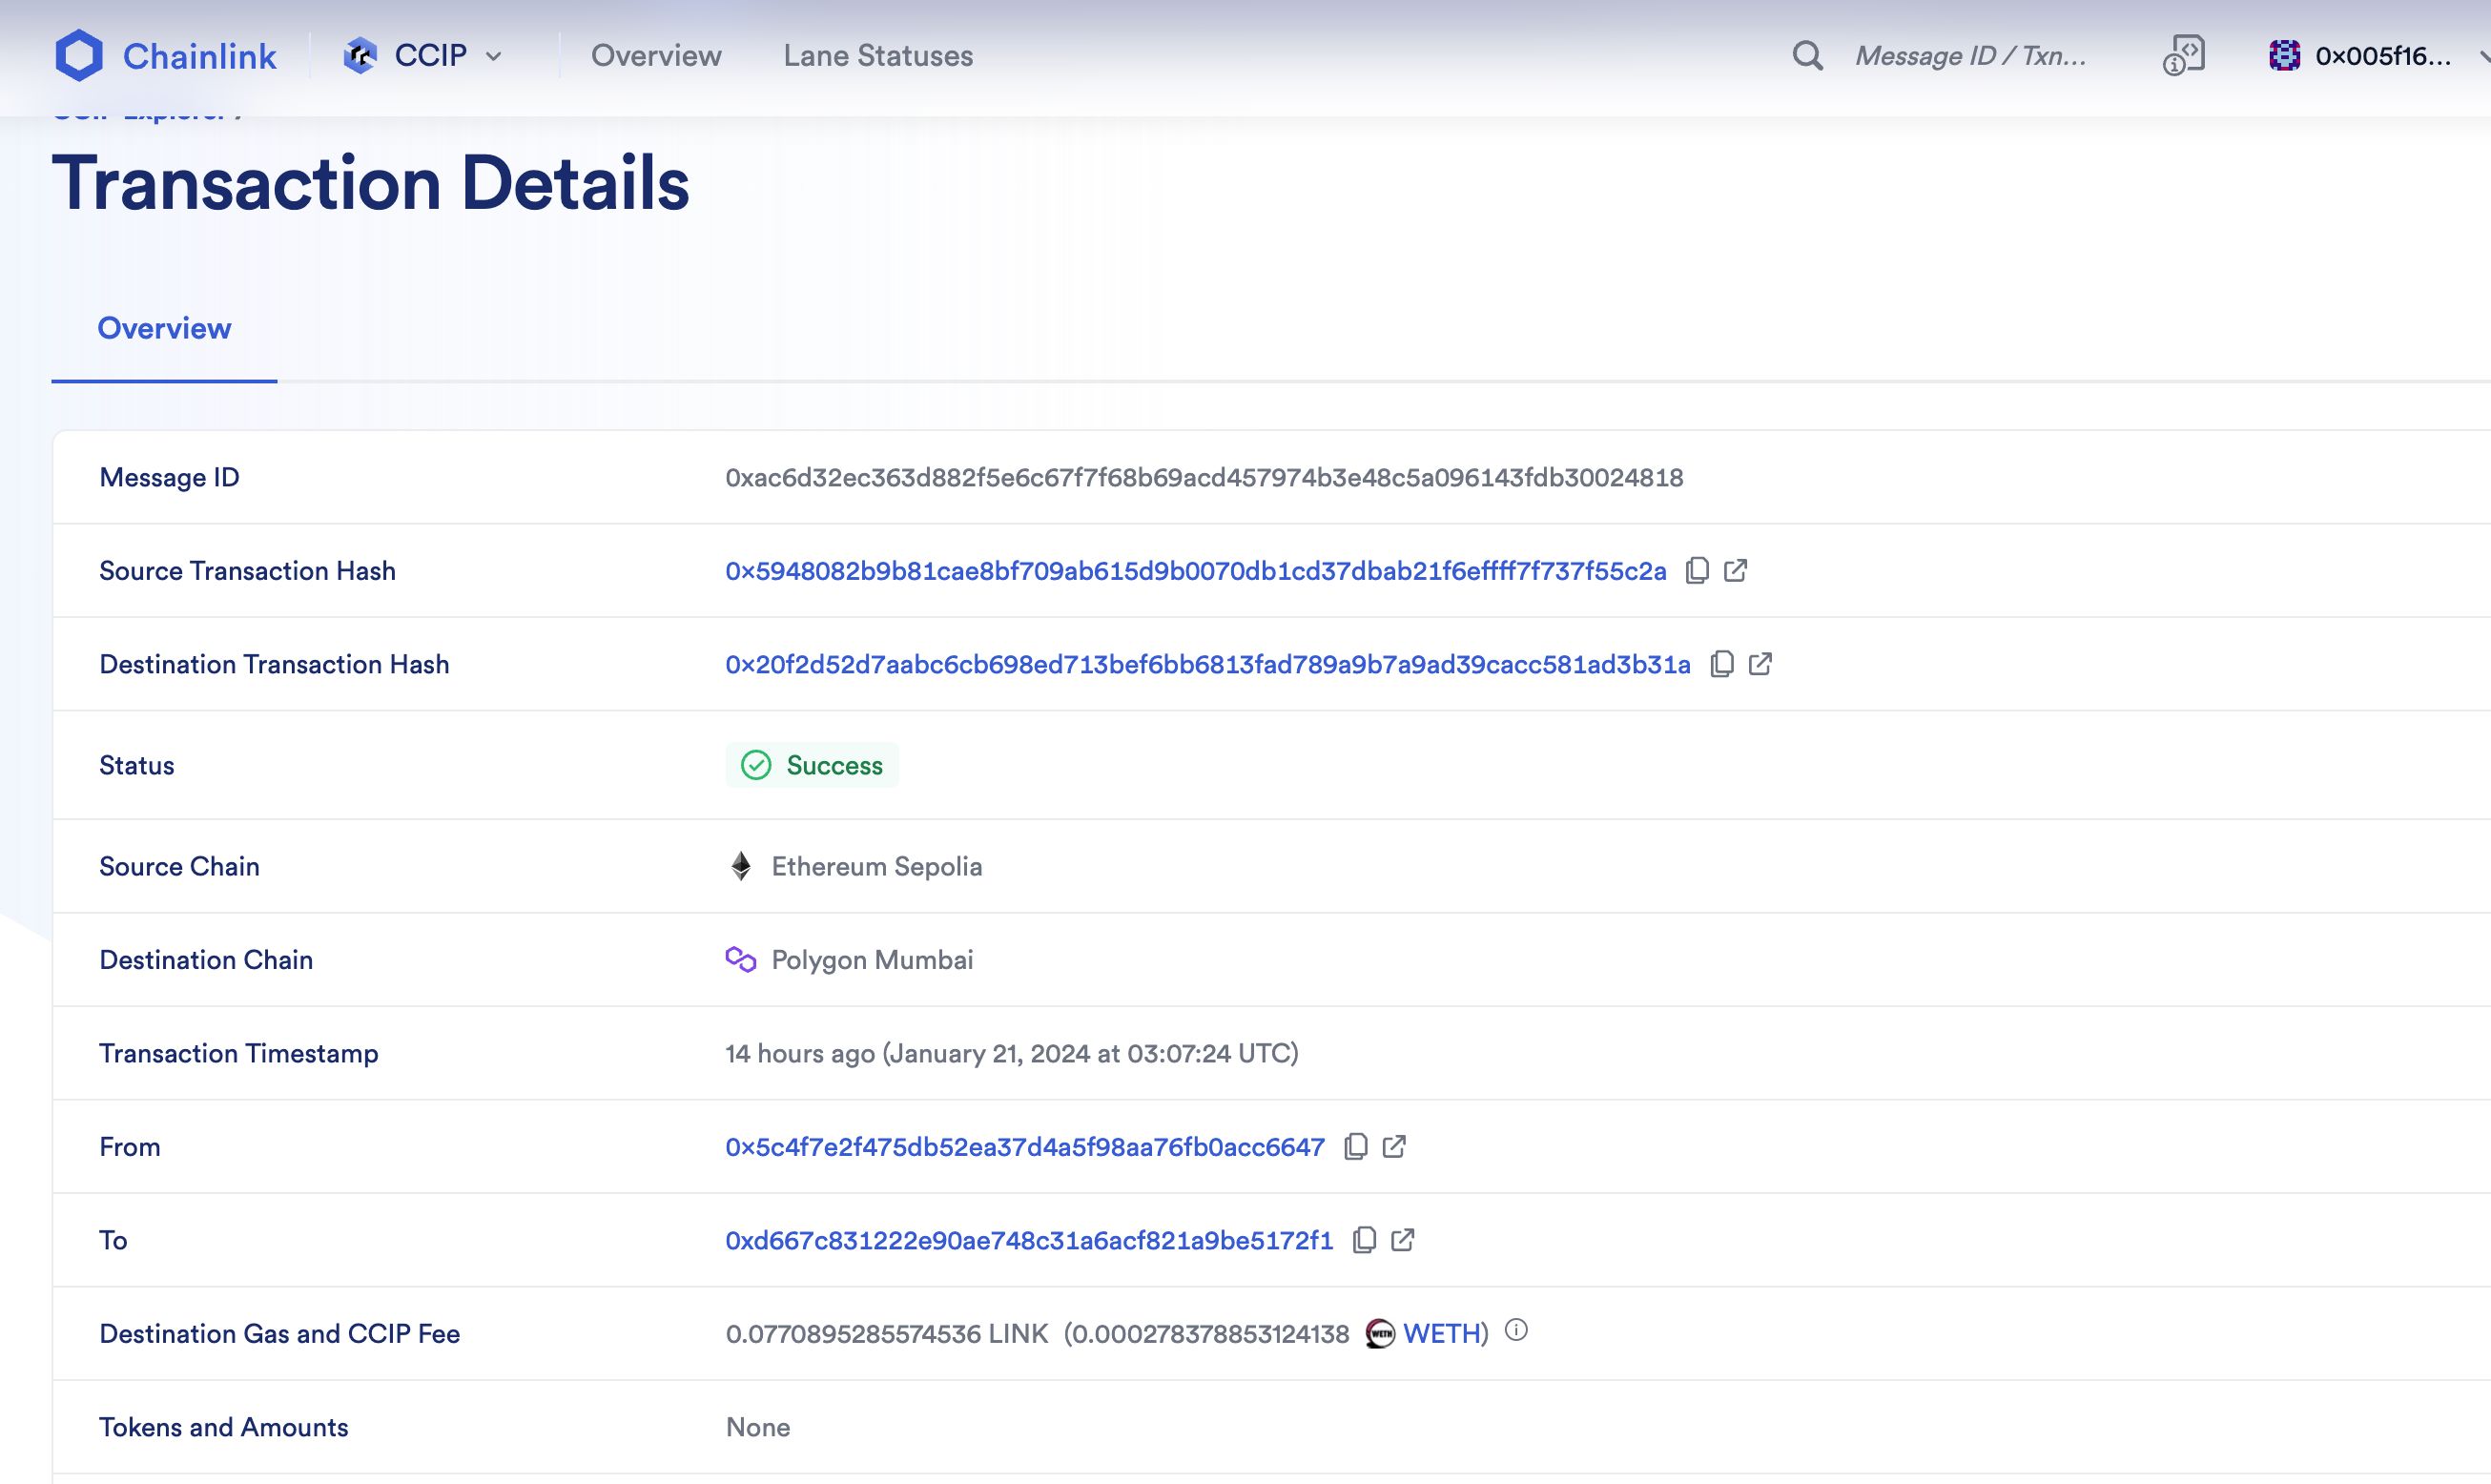Click the Ethereum icon beside Ethereum Sepolia
The width and height of the screenshot is (2491, 1484).
tap(741, 866)
